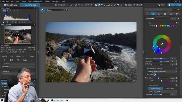Select the orange HSL channel
This screenshot has width=182, height=102.
click(x=161, y=26)
